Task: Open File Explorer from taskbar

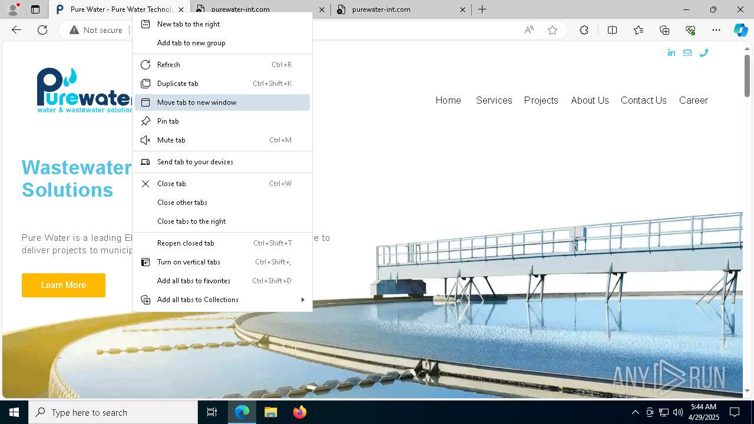Action: (x=270, y=412)
